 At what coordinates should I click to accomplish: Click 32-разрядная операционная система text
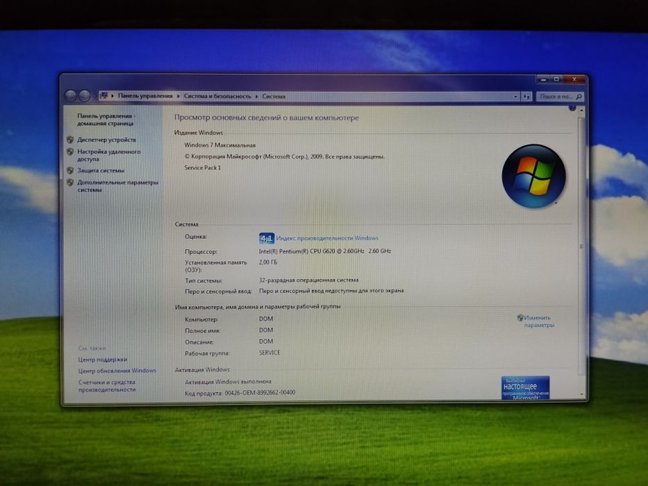pos(308,280)
